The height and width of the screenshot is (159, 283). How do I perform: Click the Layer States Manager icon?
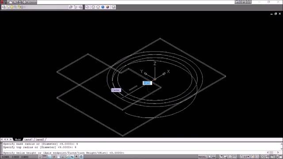(80, 7)
